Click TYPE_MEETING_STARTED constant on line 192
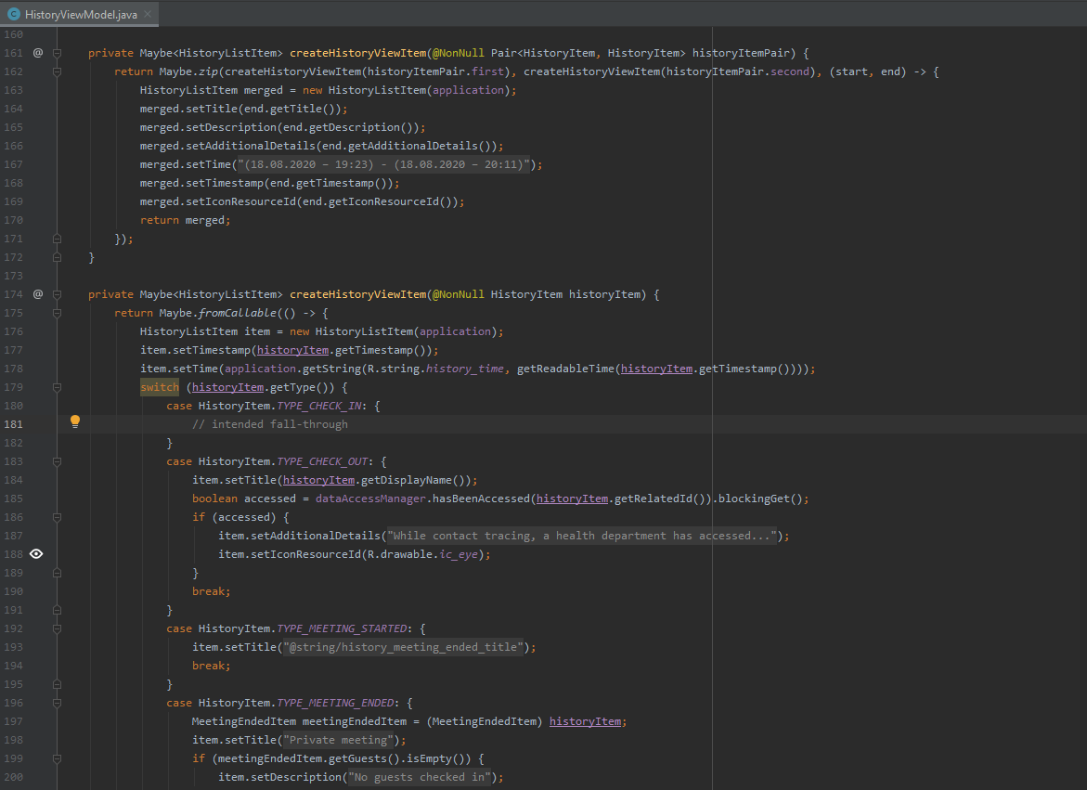The height and width of the screenshot is (790, 1087). (x=342, y=628)
